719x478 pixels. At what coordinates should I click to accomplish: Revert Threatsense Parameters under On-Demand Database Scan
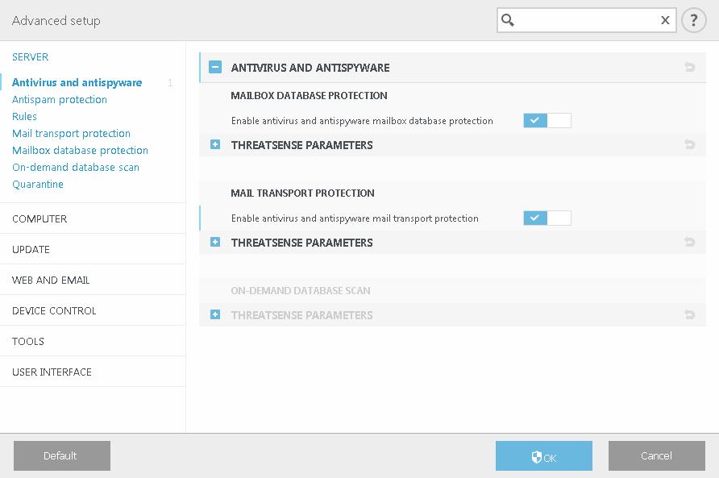click(x=690, y=314)
